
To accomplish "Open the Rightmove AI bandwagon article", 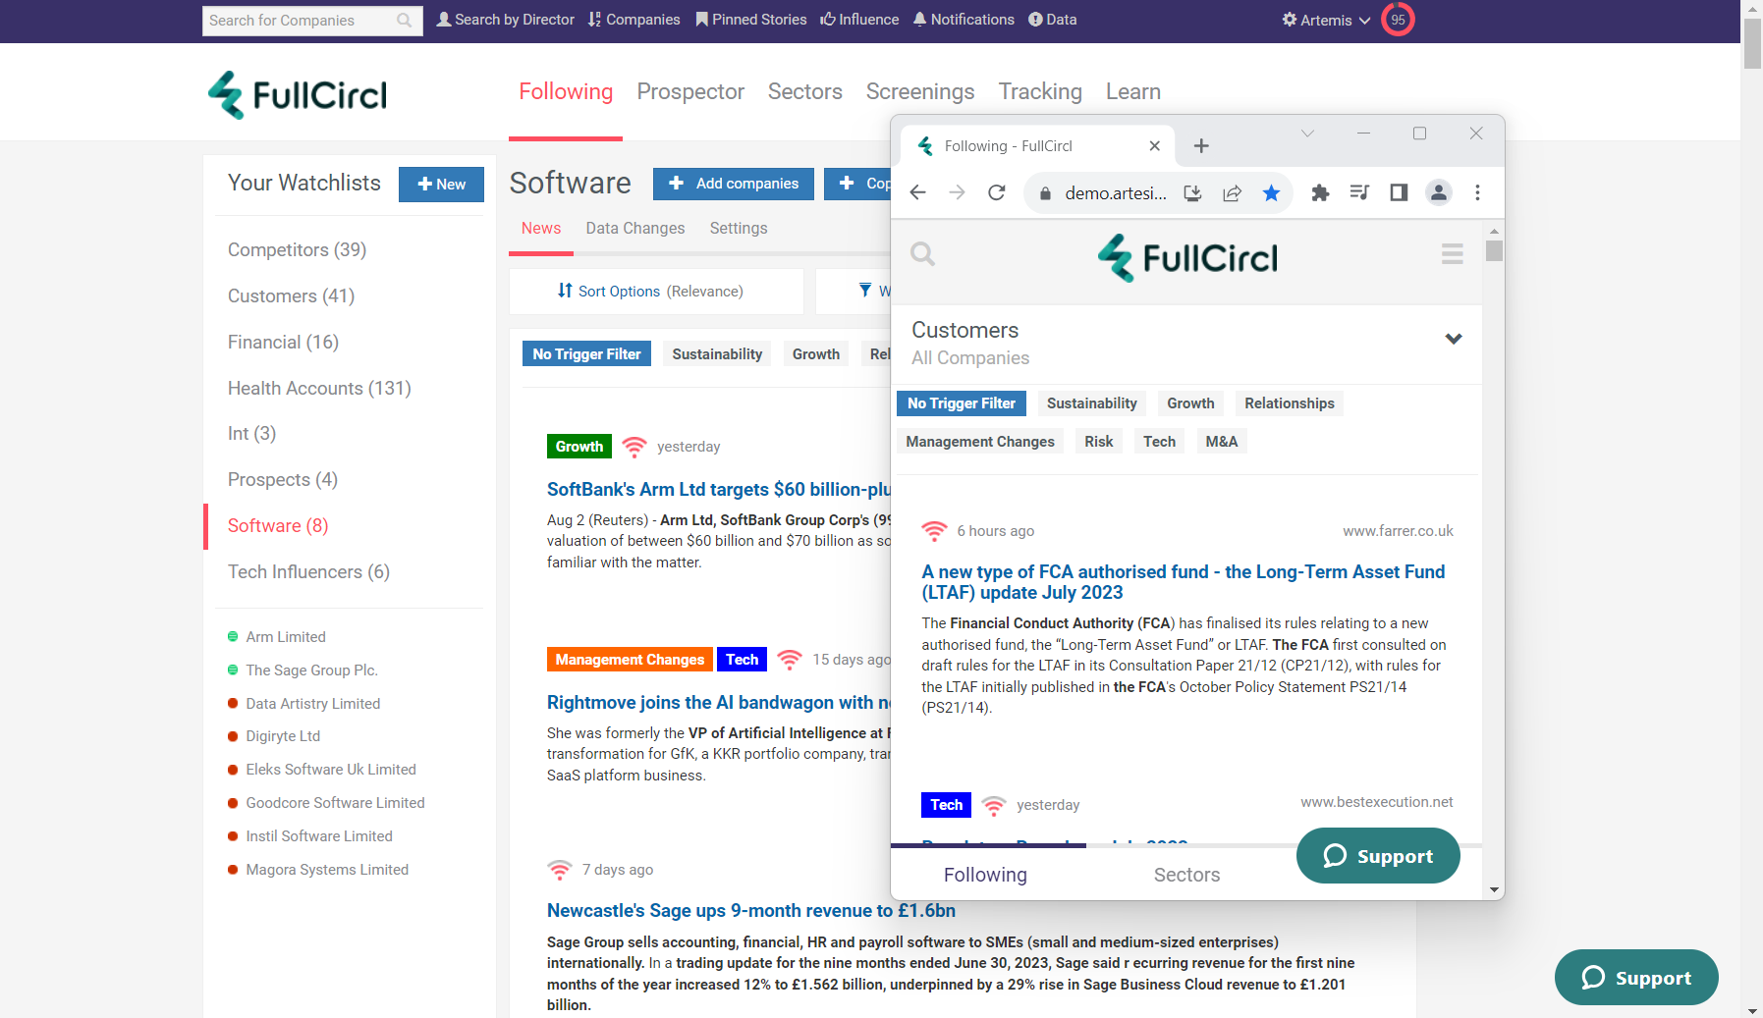I will 719,702.
